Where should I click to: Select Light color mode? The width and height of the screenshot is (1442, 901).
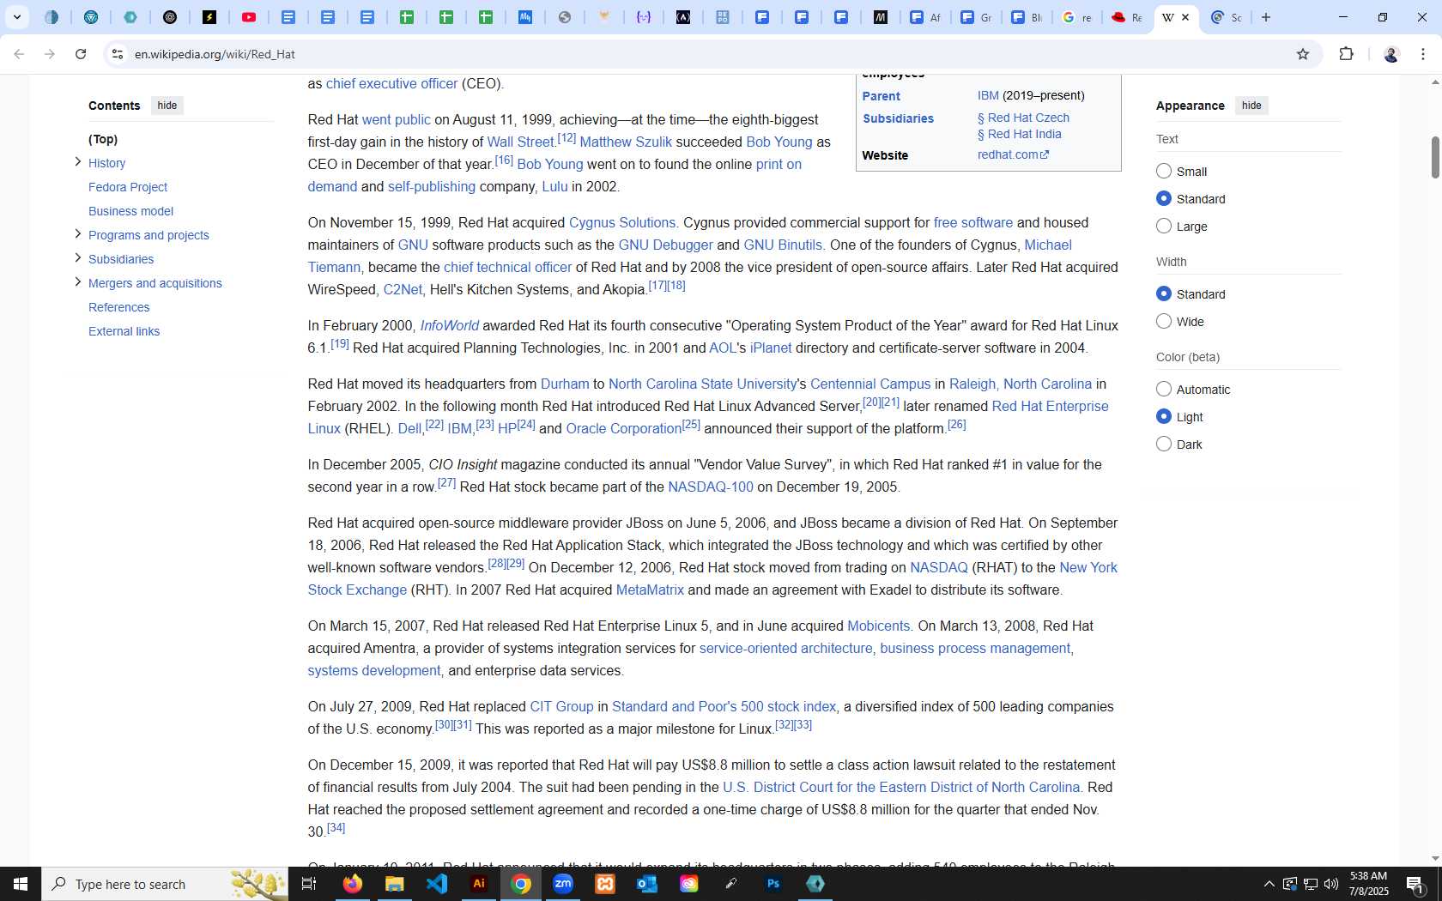point(1164,417)
